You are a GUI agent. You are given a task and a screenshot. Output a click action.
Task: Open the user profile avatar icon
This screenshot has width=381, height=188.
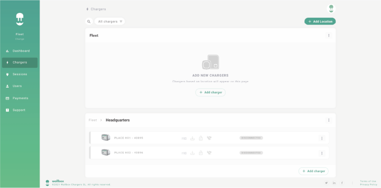(x=331, y=9)
